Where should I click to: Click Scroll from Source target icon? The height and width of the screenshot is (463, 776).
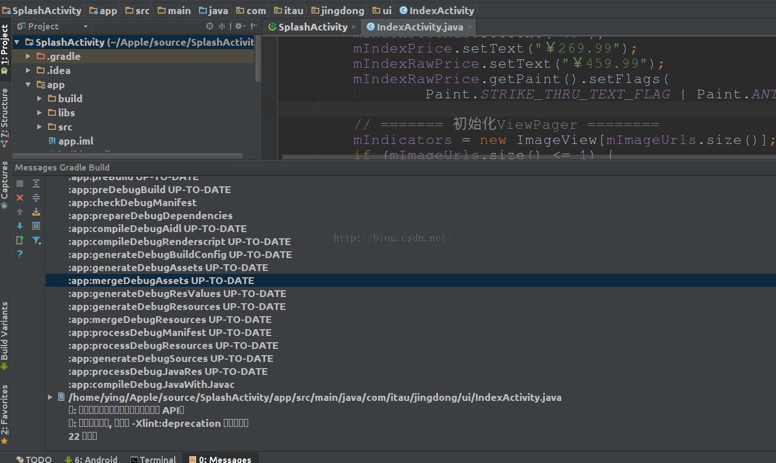point(210,26)
